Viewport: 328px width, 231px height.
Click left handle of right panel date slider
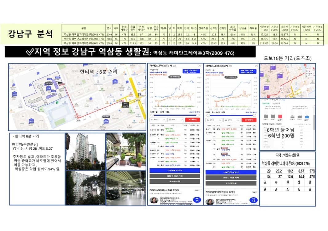coord(208,115)
